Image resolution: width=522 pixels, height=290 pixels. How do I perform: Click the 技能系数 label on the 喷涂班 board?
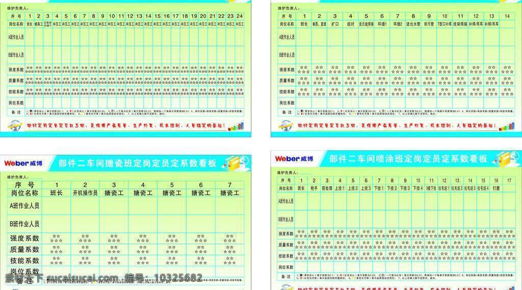coord(286,256)
